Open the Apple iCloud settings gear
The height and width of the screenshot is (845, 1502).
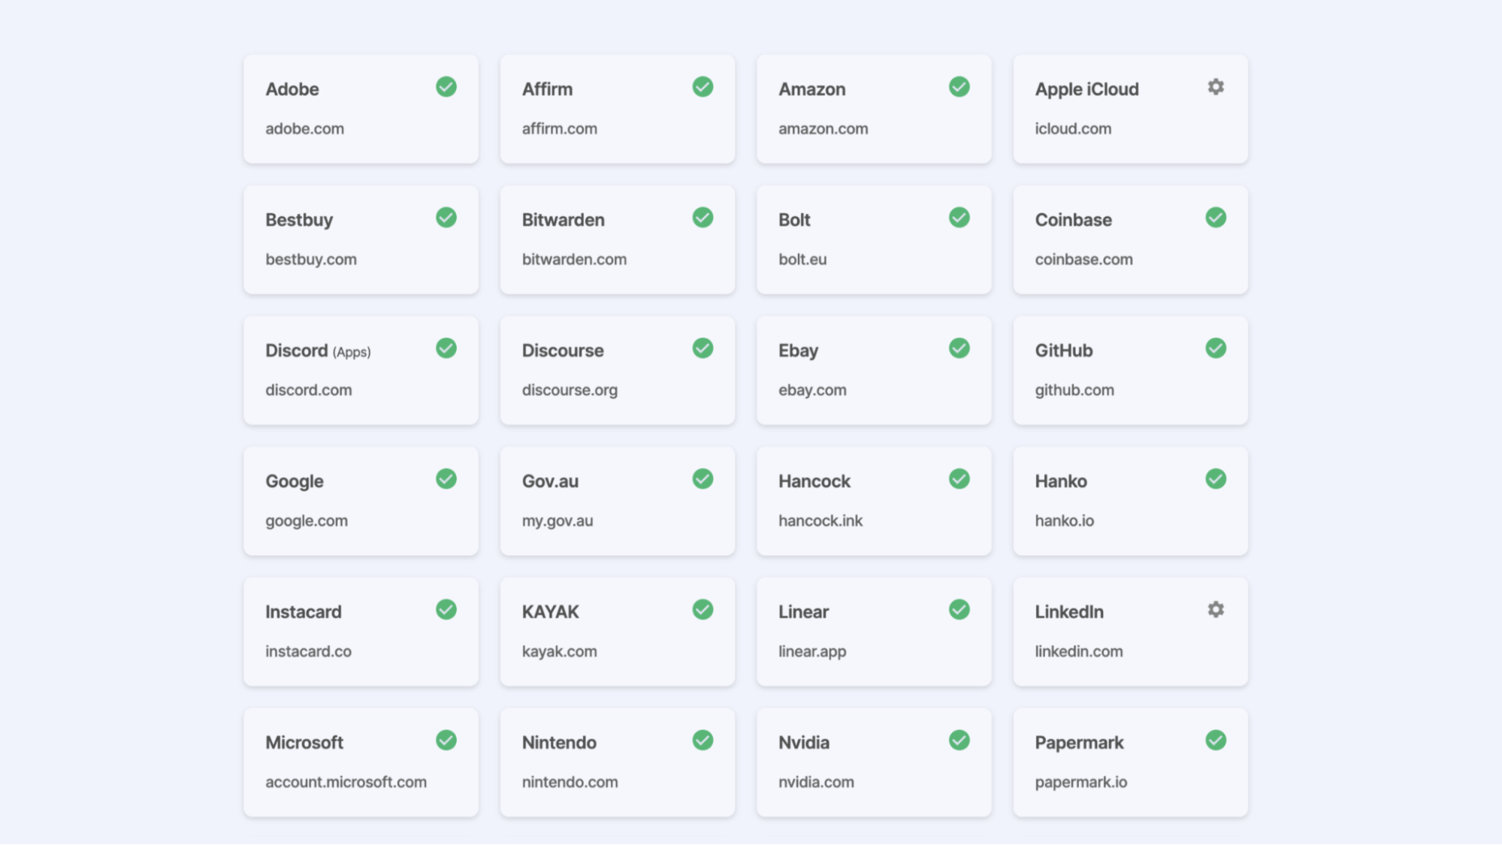click(x=1215, y=87)
